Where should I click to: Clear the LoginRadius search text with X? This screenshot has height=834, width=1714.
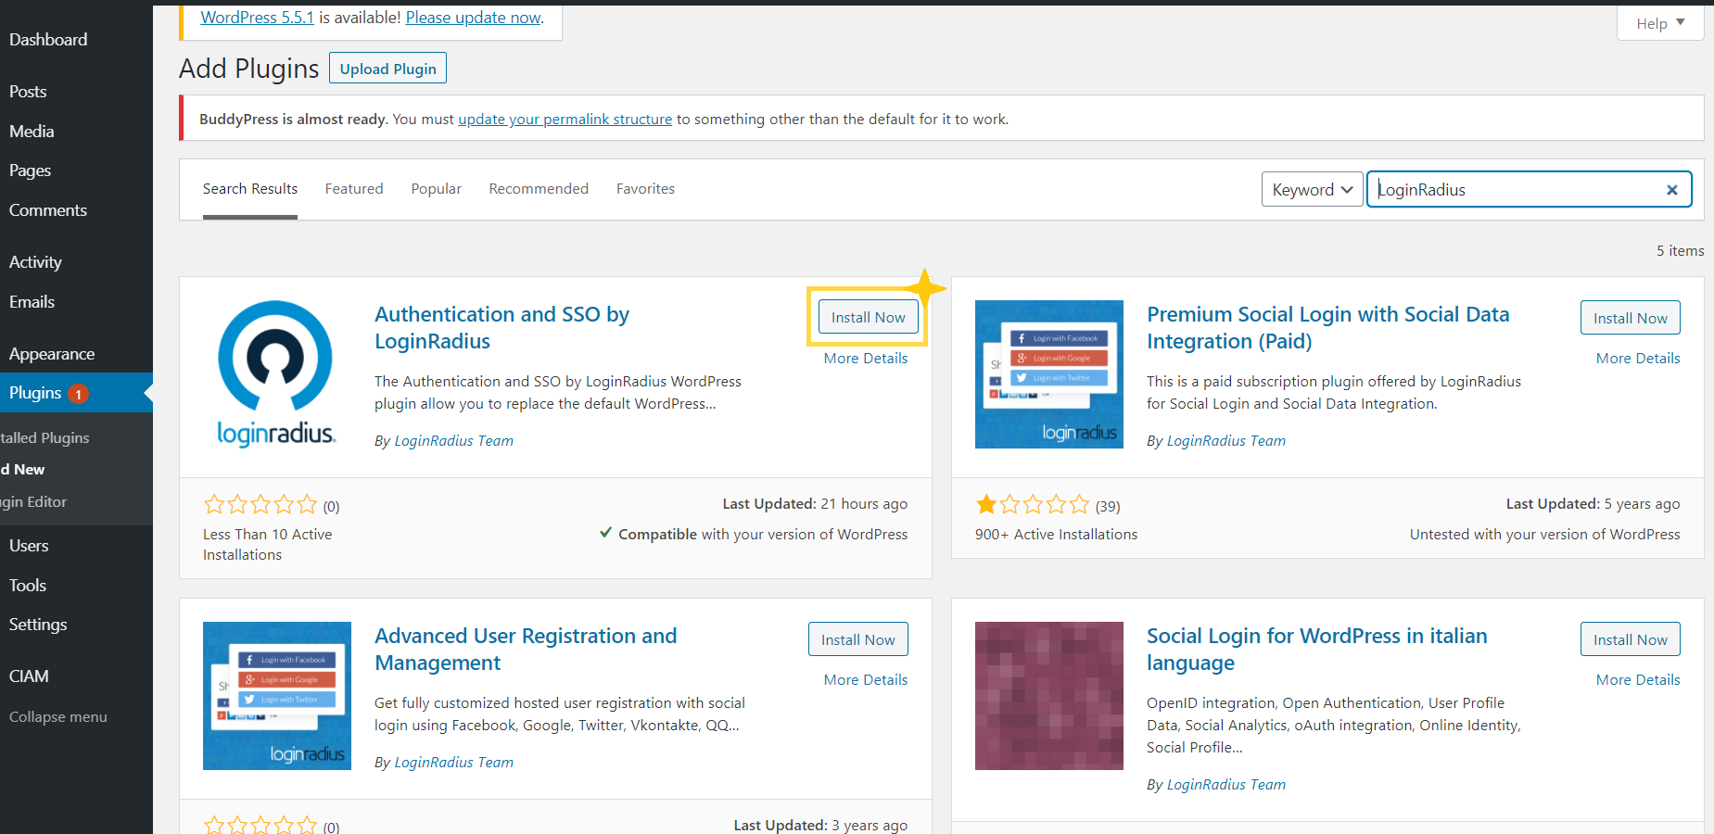[1671, 190]
